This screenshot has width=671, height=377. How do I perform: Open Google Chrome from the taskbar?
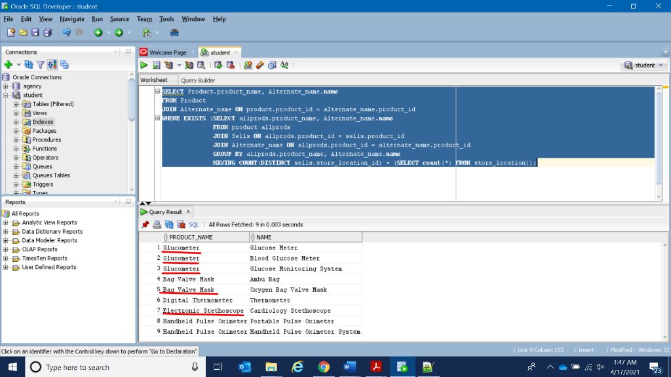(x=324, y=367)
